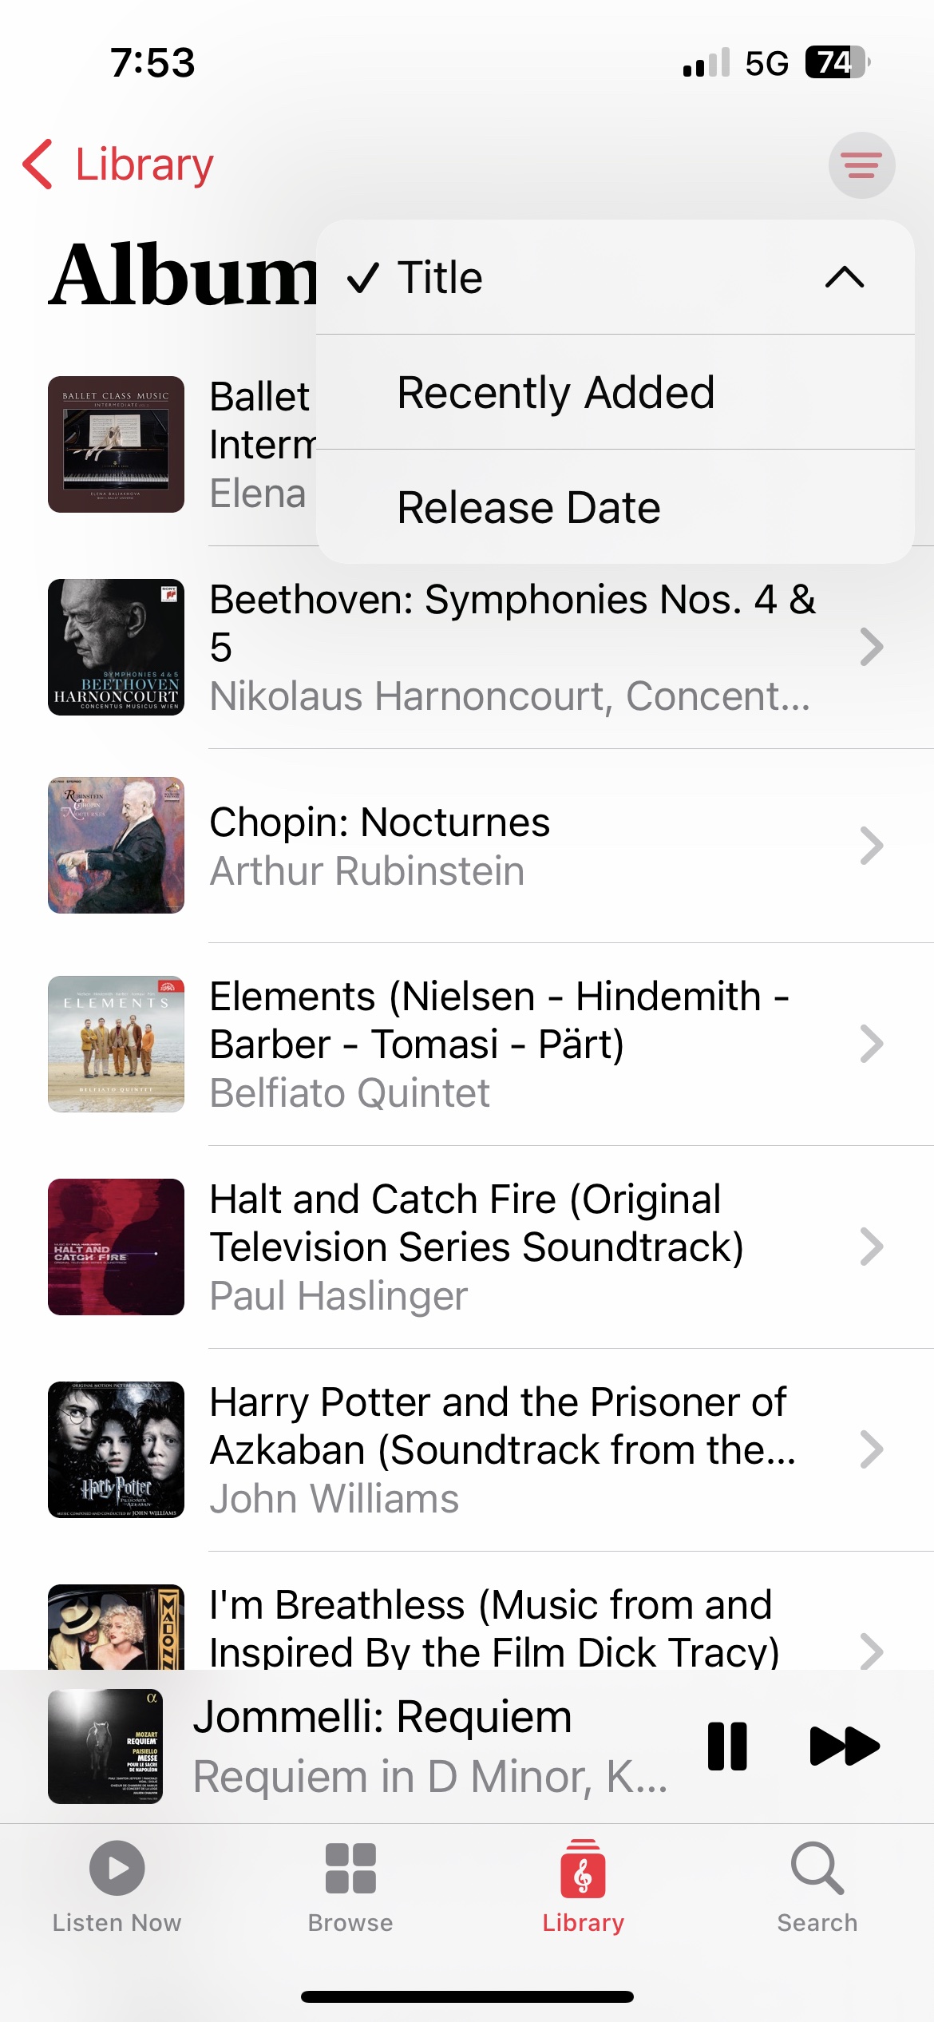This screenshot has width=934, height=2022.
Task: Go back to Library
Action: [120, 165]
